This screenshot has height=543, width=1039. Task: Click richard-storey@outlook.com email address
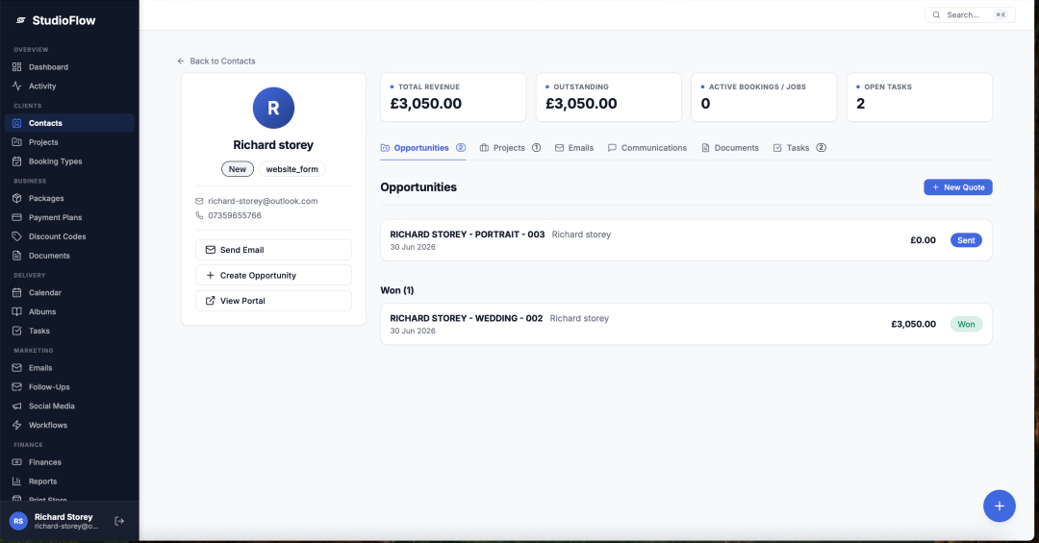coord(263,201)
